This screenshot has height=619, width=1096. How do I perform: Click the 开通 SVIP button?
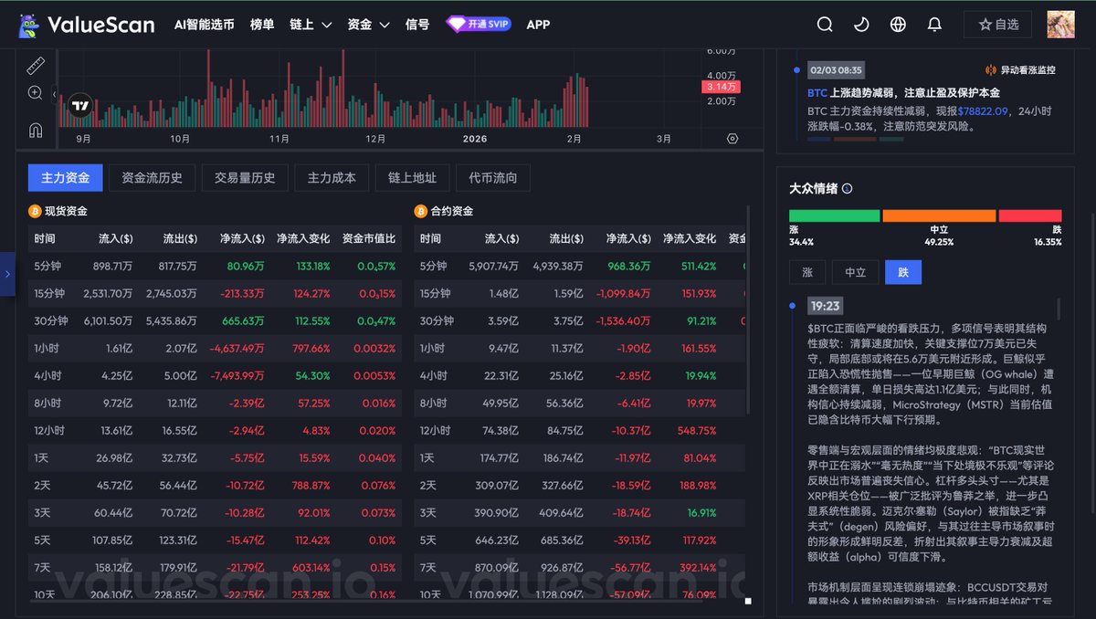tap(479, 25)
